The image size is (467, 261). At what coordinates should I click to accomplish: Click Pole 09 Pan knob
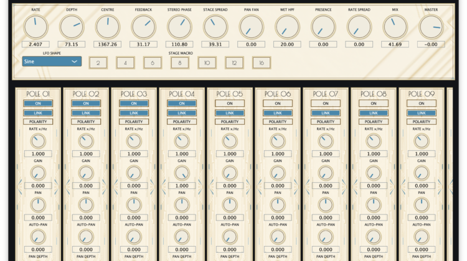pos(422,205)
